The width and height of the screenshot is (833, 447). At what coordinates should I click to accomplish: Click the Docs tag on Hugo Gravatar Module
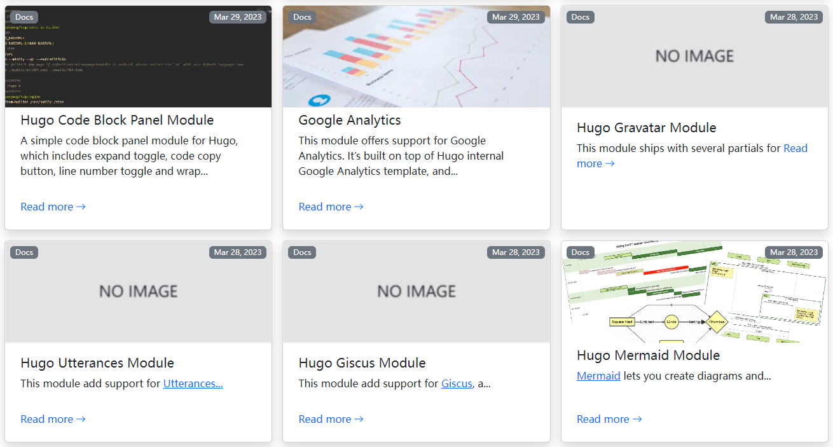point(580,17)
